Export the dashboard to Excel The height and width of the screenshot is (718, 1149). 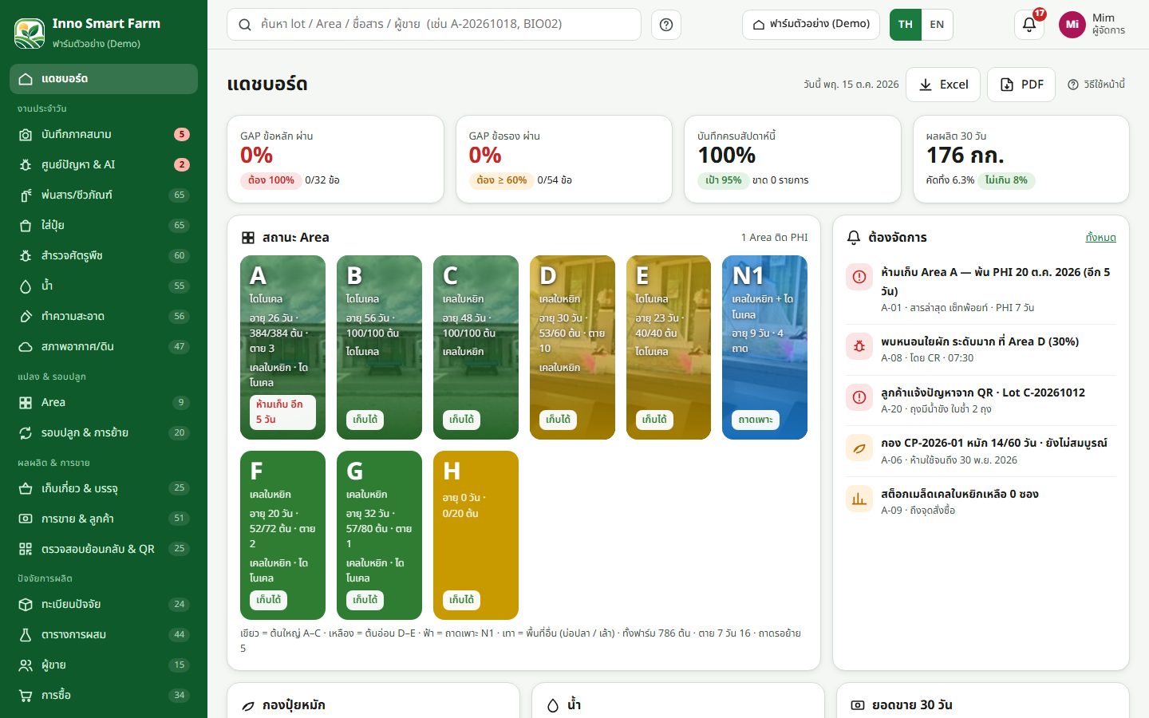943,85
